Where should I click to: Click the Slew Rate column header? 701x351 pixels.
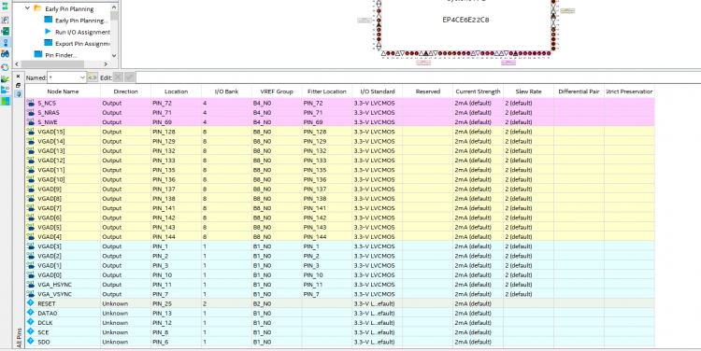pos(528,91)
